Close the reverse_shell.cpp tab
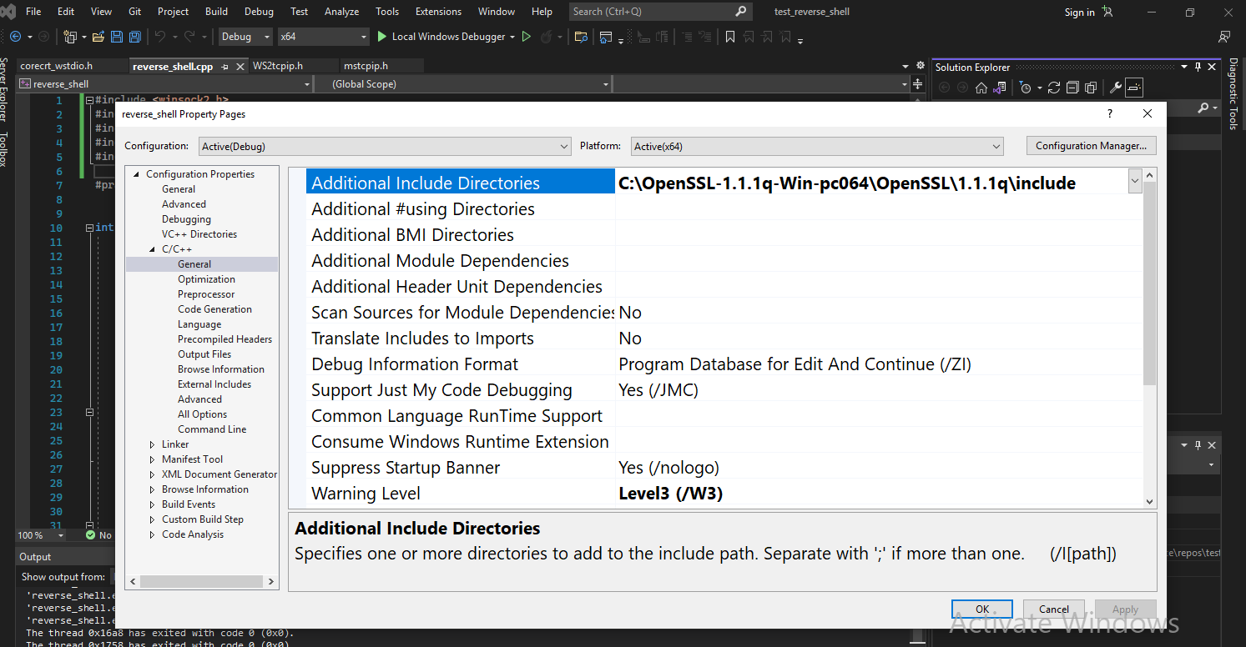This screenshot has height=647, width=1246. [240, 66]
